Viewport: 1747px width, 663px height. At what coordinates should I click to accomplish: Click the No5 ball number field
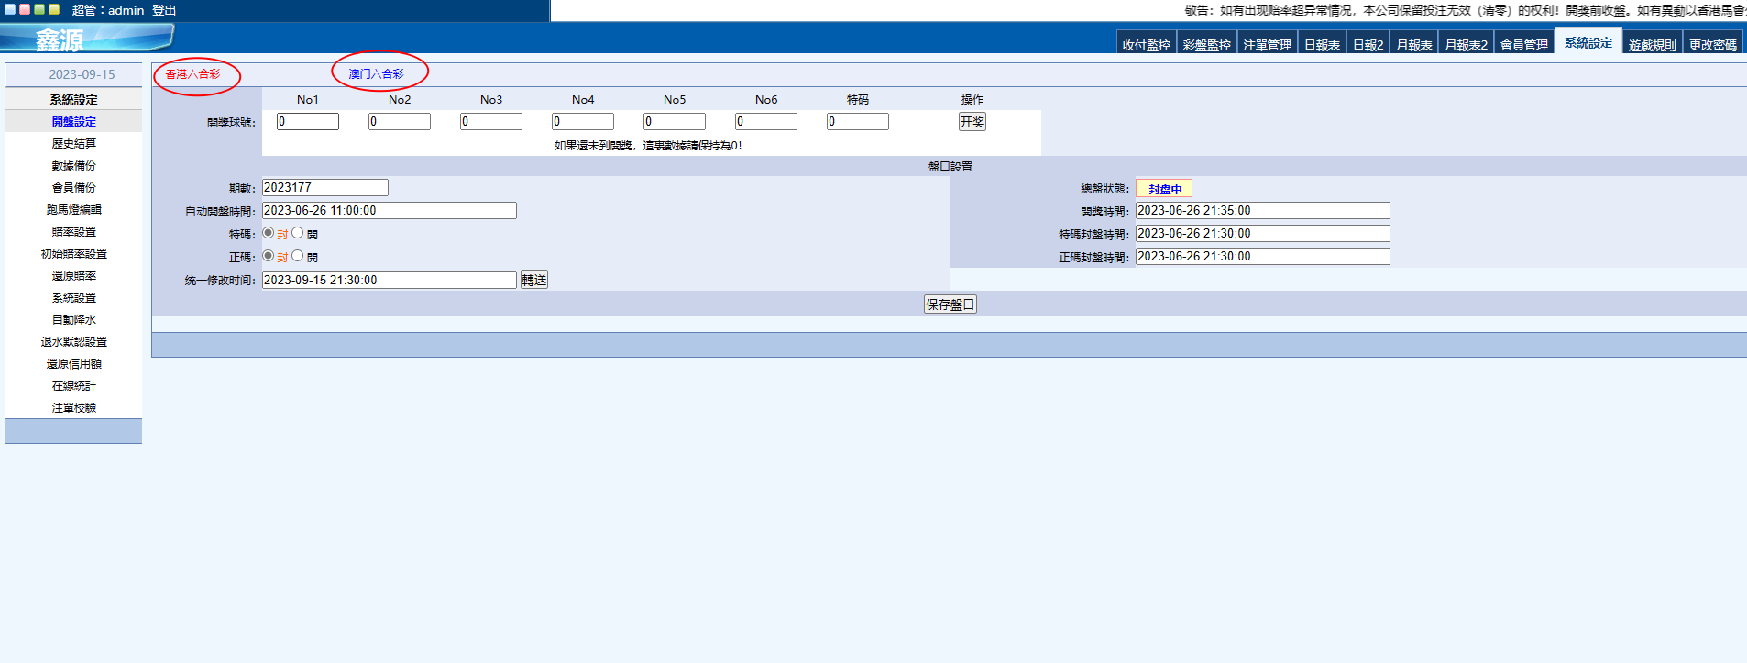pos(675,121)
